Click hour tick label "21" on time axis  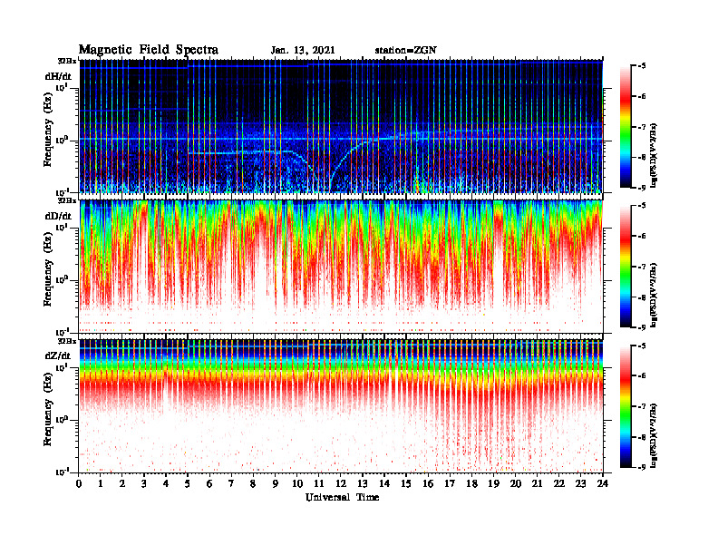(537, 483)
